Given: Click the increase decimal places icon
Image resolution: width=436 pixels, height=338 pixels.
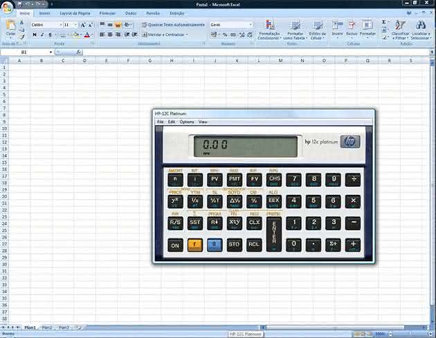Looking at the screenshot, I should coord(242,35).
